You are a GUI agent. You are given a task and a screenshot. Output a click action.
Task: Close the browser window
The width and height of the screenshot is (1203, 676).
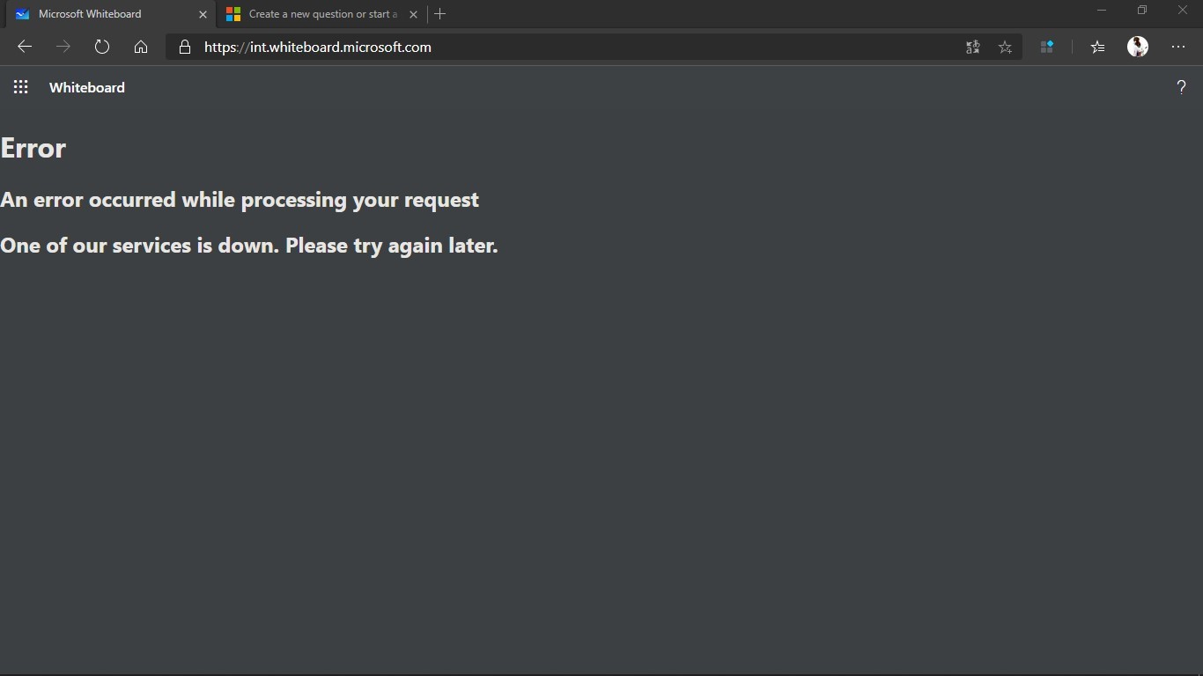point(1183,11)
